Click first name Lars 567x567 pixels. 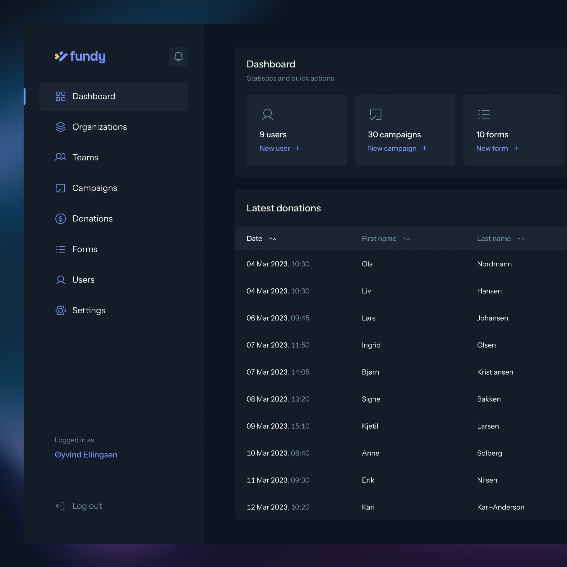[x=368, y=318]
